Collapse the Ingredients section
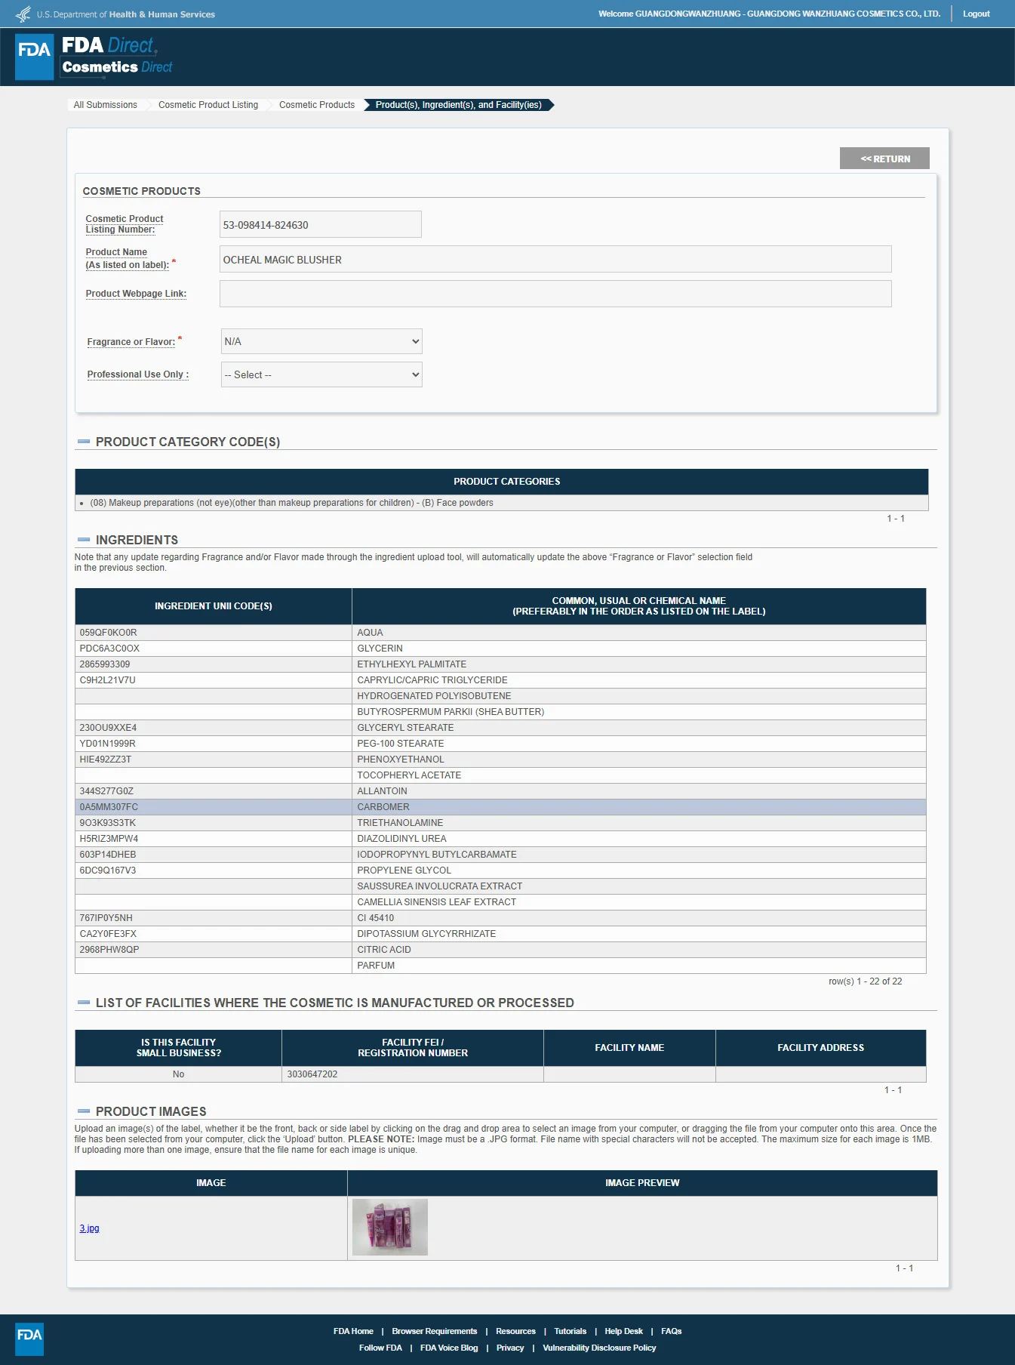The image size is (1015, 1365). coord(84,540)
